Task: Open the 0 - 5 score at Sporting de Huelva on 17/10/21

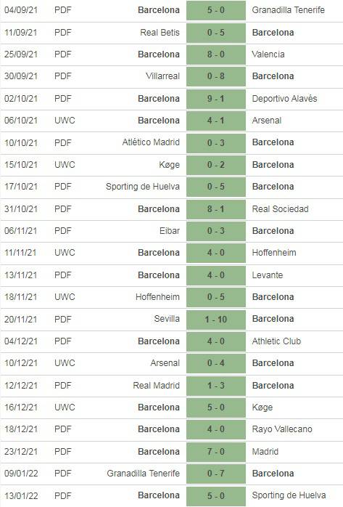Action: coord(216,187)
